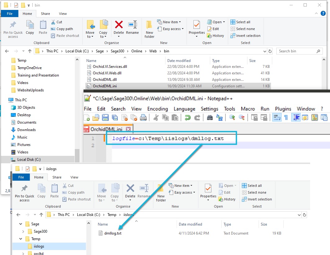The image size is (330, 255).
Task: Refresh the bin folder listing
Action: pos(270,51)
